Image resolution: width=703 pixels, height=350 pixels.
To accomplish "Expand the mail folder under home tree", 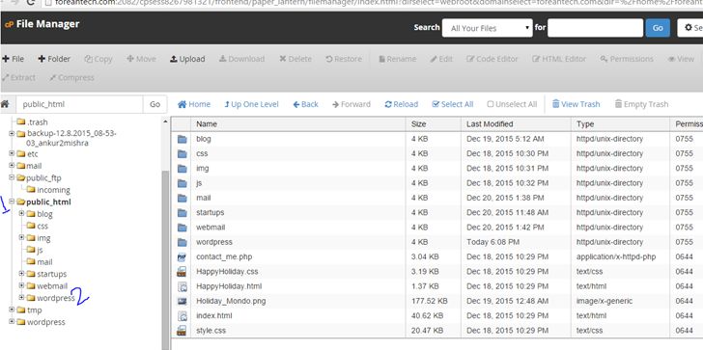I will point(12,166).
